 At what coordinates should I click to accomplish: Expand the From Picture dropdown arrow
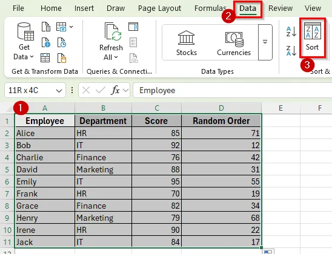point(71,27)
